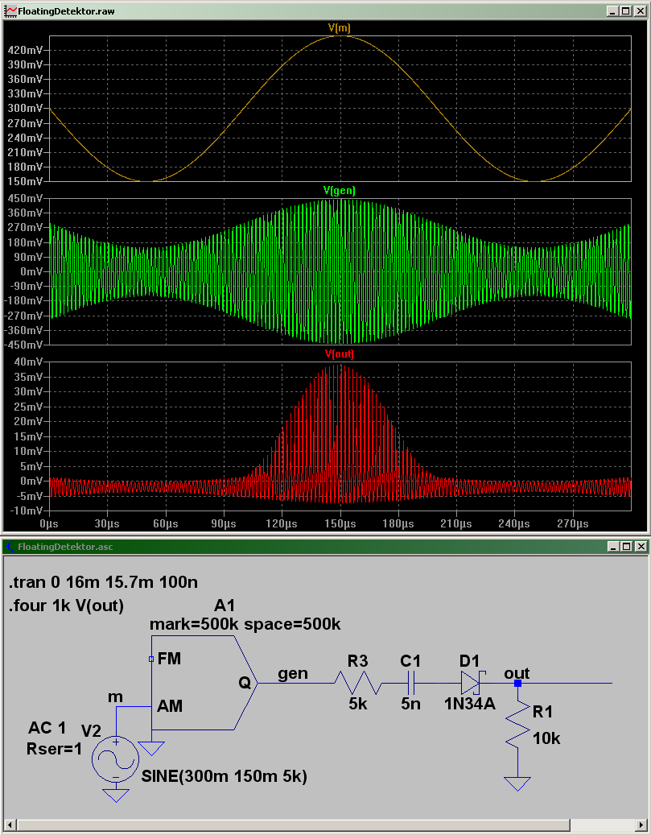Click the 150µs time axis label
Viewport: 651px width, 835px height.
point(340,524)
